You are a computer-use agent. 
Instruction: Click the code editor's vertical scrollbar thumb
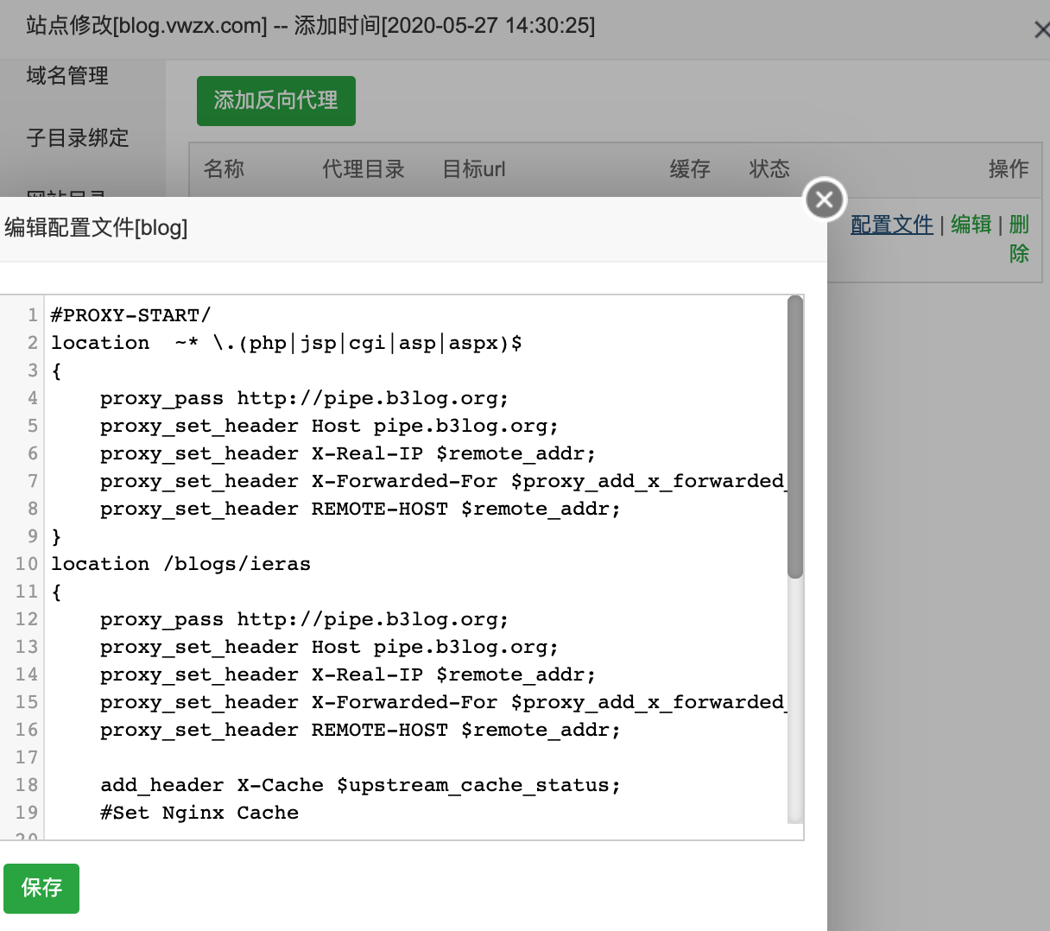pyautogui.click(x=795, y=436)
